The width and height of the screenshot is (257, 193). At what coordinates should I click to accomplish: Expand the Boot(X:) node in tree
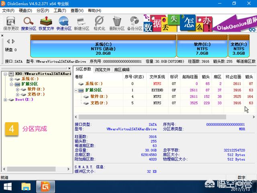coord(5,100)
